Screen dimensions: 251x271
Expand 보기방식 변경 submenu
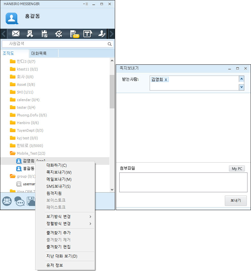(x=69, y=216)
